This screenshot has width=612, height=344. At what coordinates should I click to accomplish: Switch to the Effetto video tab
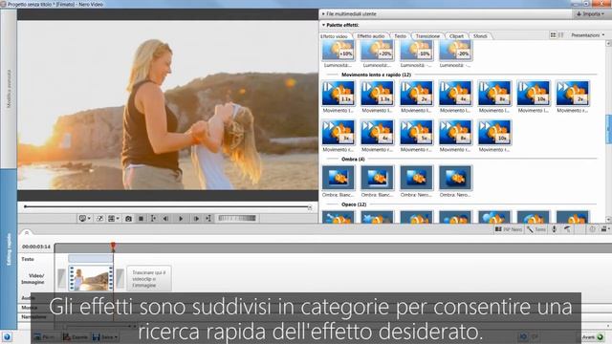pos(335,36)
